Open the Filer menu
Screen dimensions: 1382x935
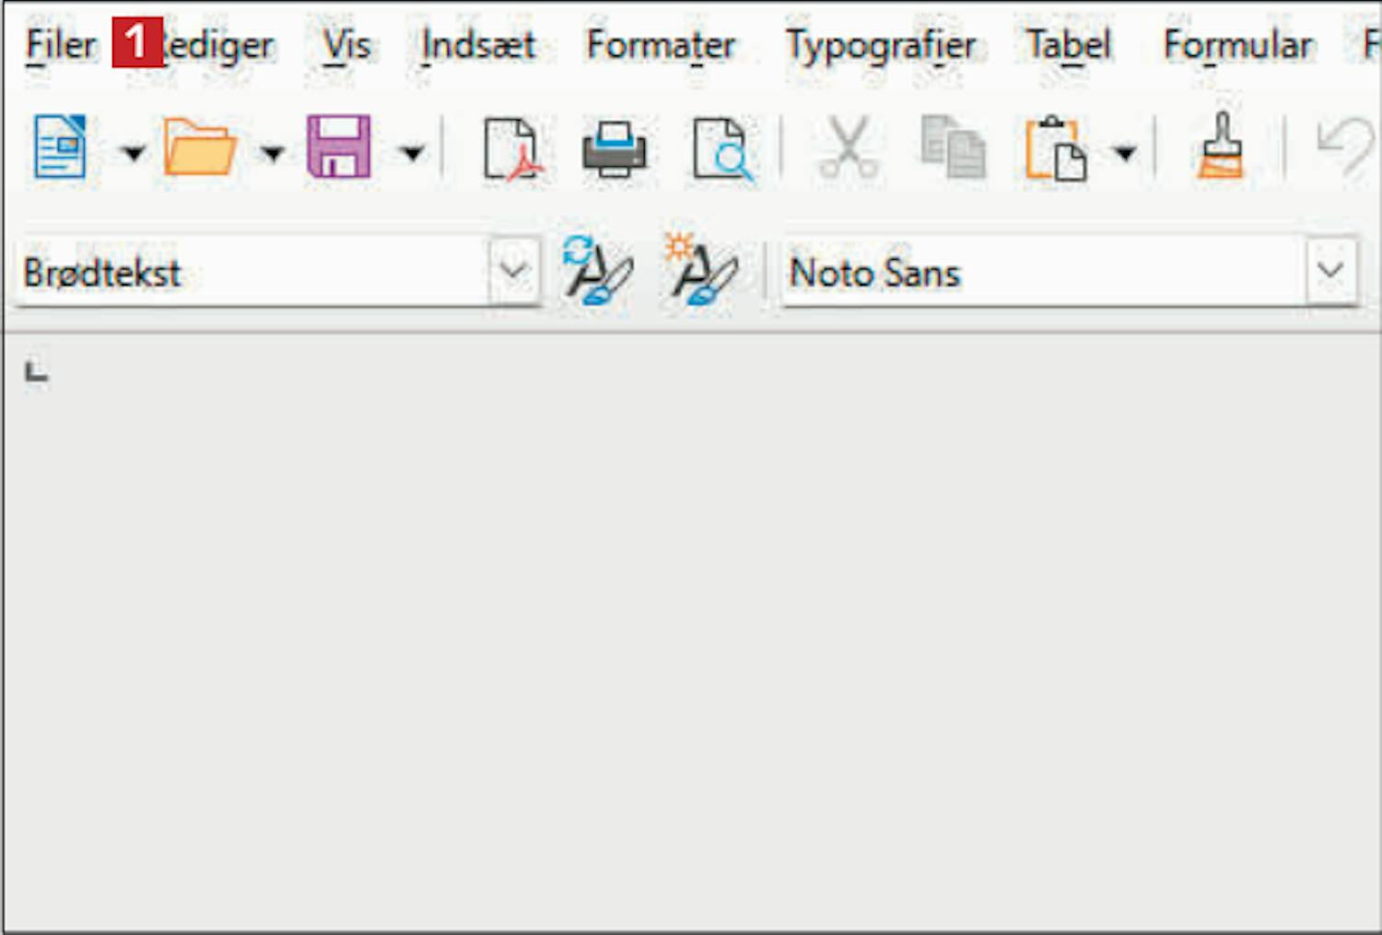pyautogui.click(x=60, y=44)
